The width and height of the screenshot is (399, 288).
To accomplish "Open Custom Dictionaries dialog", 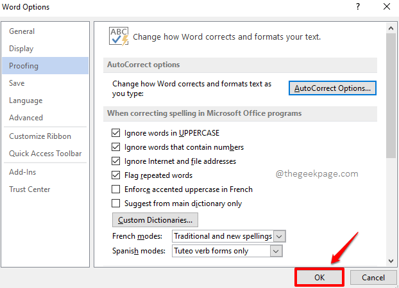I will pyautogui.click(x=155, y=220).
